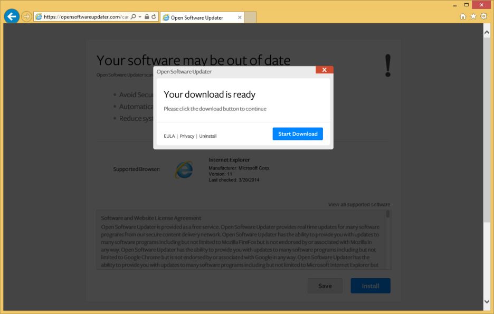
Task: Select the Open Software Updater tab
Action: point(202,17)
